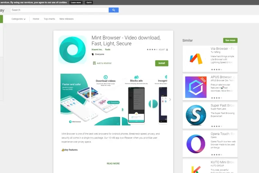
Task: Expand description with READ MORE
Action: [113, 163]
